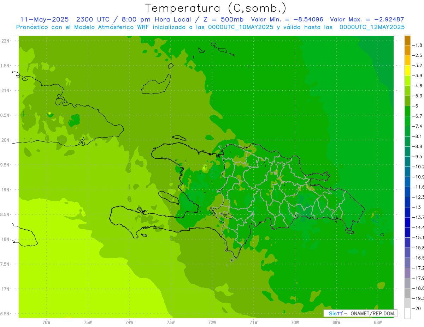Click the 70W longitude label
The width and height of the screenshot is (424, 327).
(x=295, y=322)
